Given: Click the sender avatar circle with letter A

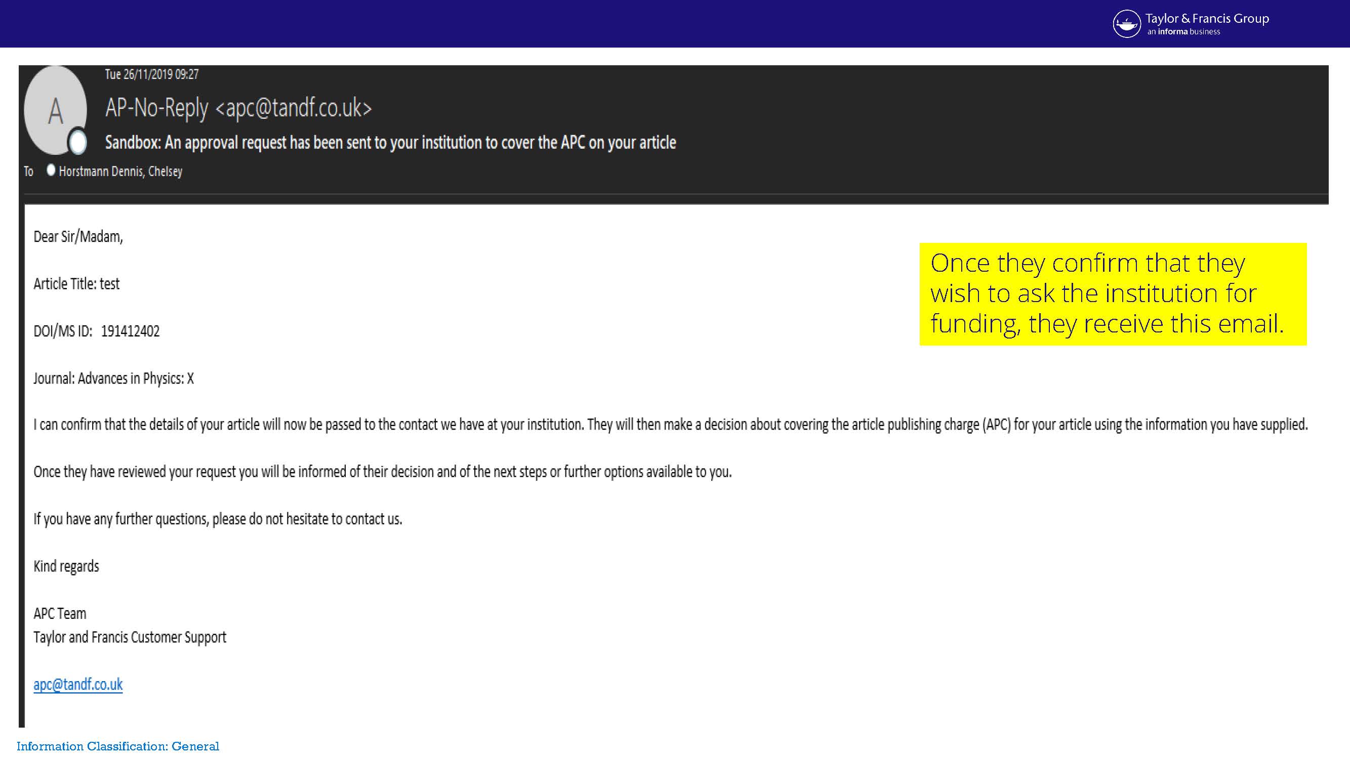Looking at the screenshot, I should point(56,110).
